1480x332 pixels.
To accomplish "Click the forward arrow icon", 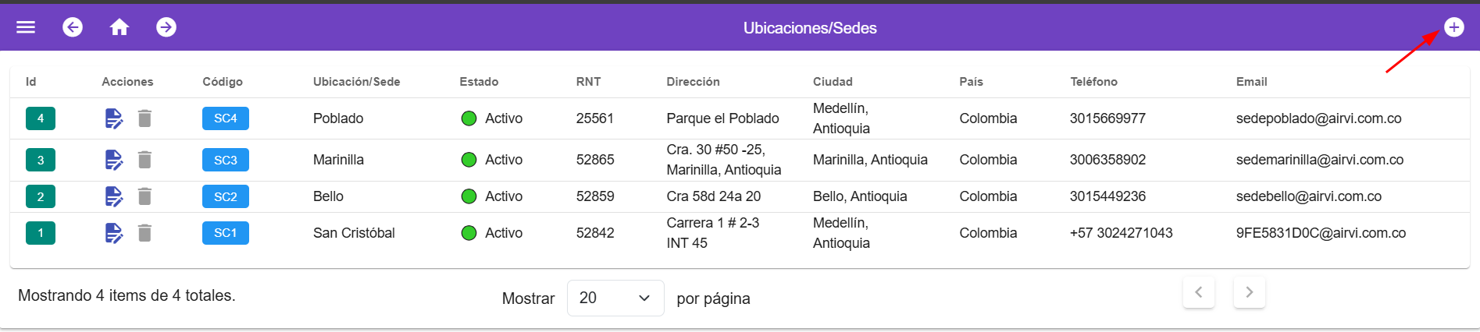I will 166,27.
